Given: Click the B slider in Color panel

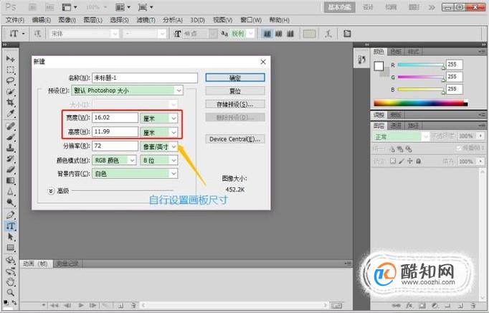Looking at the screenshot, I should [x=421, y=89].
